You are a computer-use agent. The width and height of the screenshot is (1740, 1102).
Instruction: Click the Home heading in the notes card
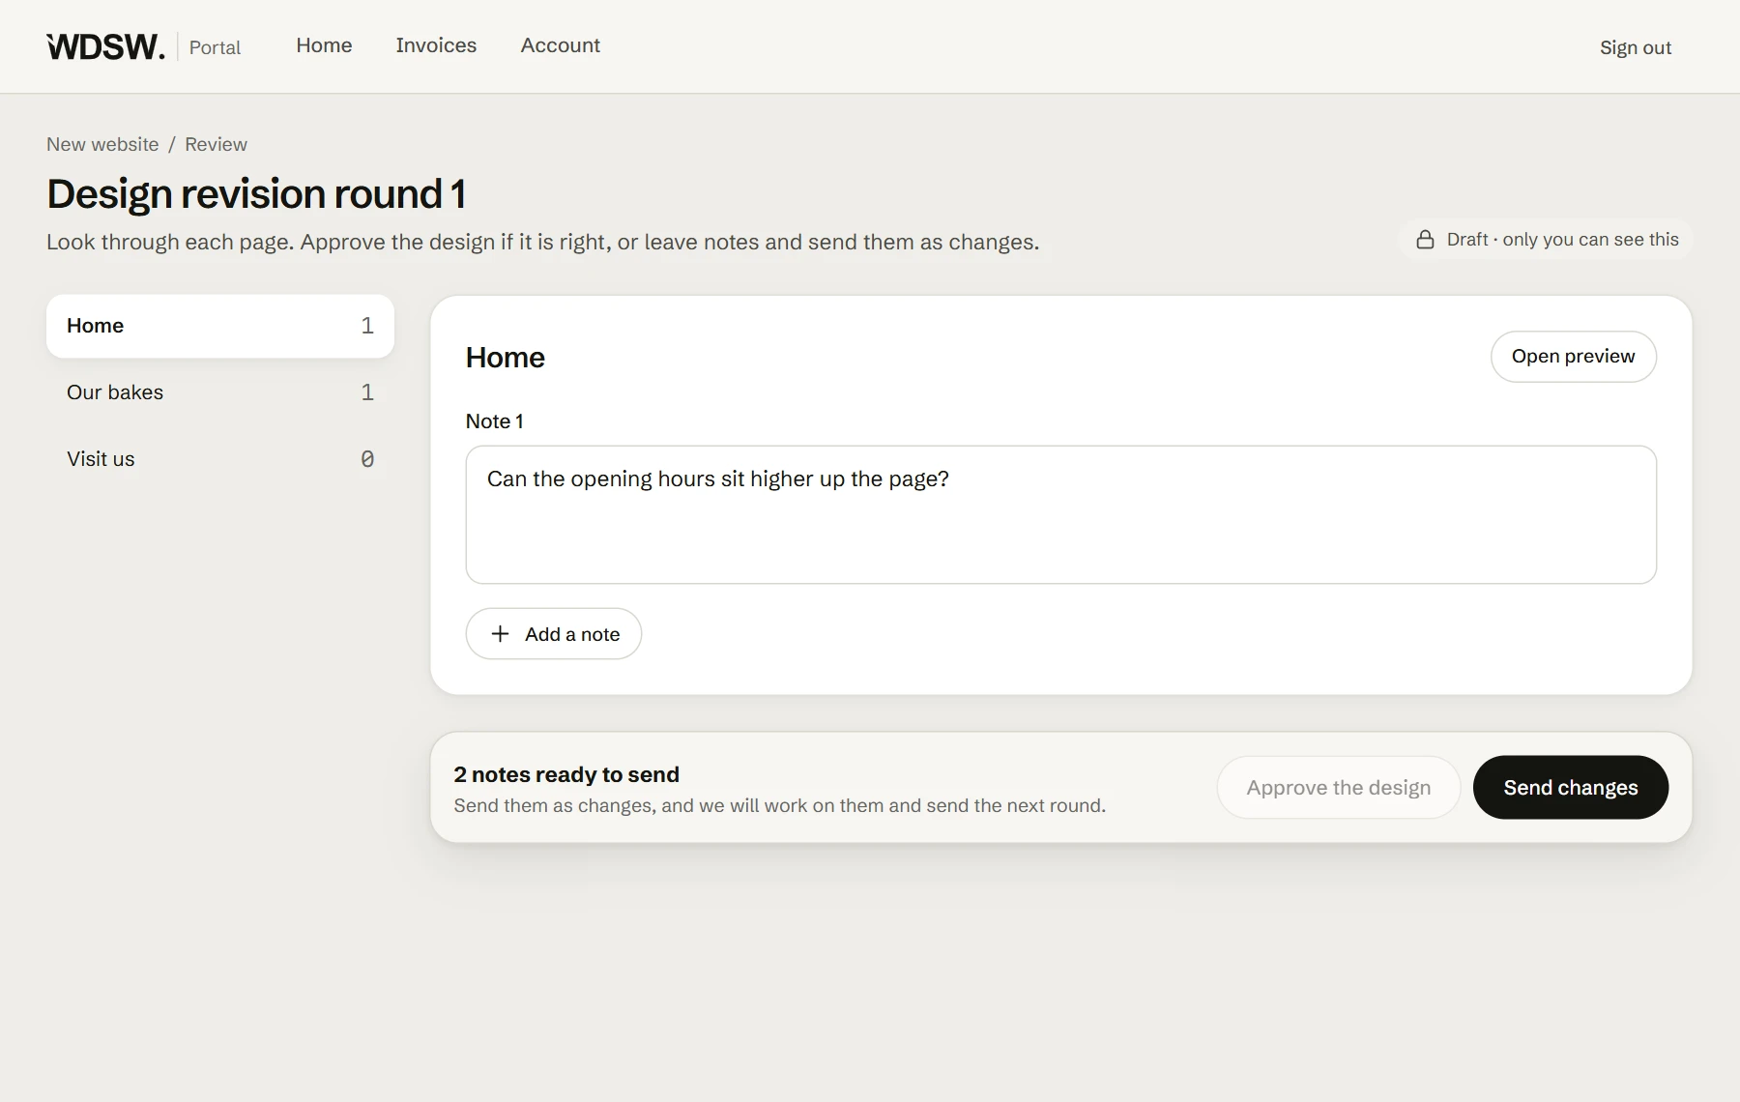pos(506,358)
